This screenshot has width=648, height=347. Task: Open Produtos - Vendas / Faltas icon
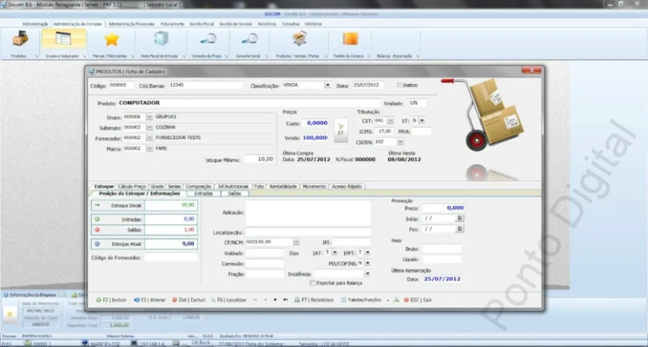tap(299, 40)
